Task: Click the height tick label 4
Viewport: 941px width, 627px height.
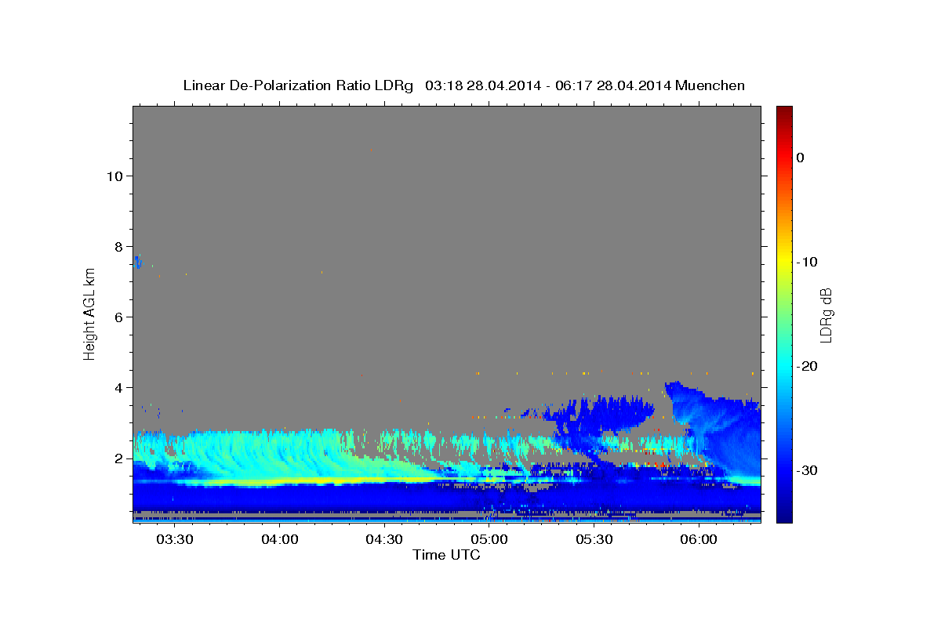Action: coord(119,387)
